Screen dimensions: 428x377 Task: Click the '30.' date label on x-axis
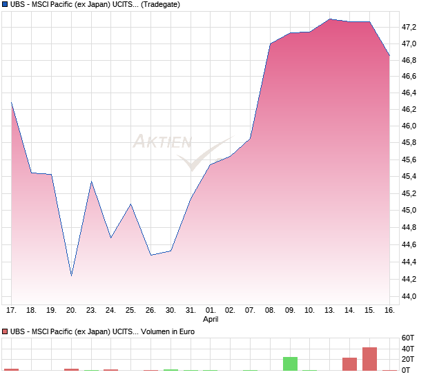(x=171, y=311)
